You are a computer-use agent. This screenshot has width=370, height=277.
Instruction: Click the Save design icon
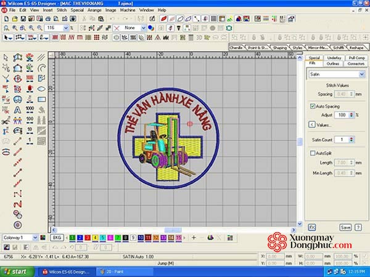click(22, 19)
